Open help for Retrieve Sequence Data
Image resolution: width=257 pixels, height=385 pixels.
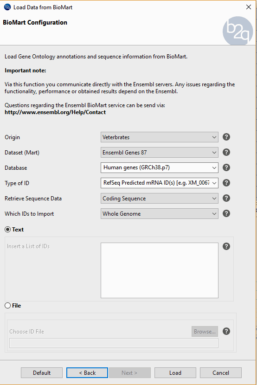226,198
